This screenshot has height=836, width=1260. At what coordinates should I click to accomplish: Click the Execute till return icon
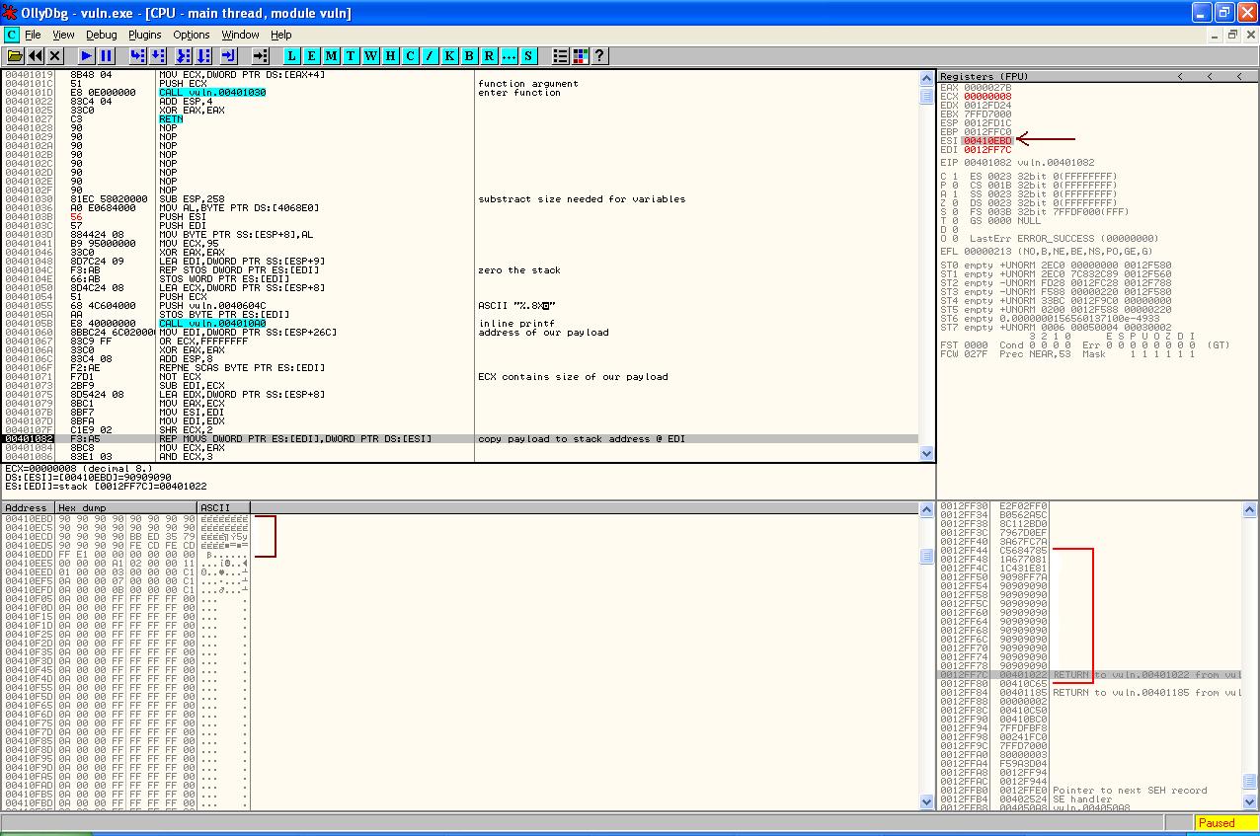click(229, 56)
